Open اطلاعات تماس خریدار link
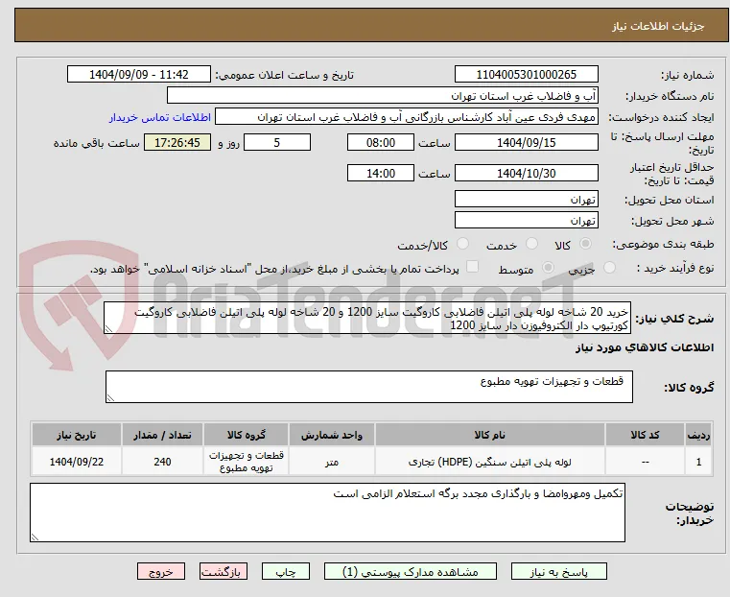The height and width of the screenshot is (597, 730). (x=160, y=117)
